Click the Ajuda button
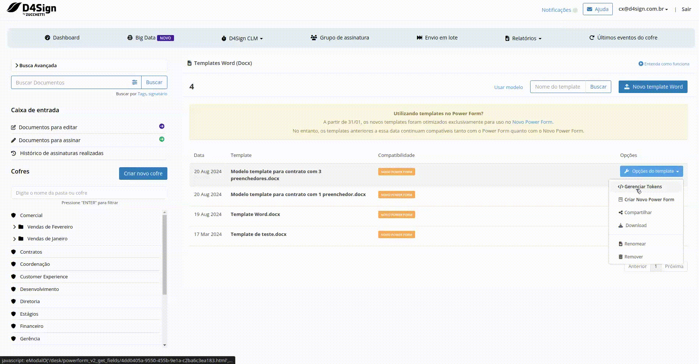Viewport: 699px width, 364px height. 598,9
